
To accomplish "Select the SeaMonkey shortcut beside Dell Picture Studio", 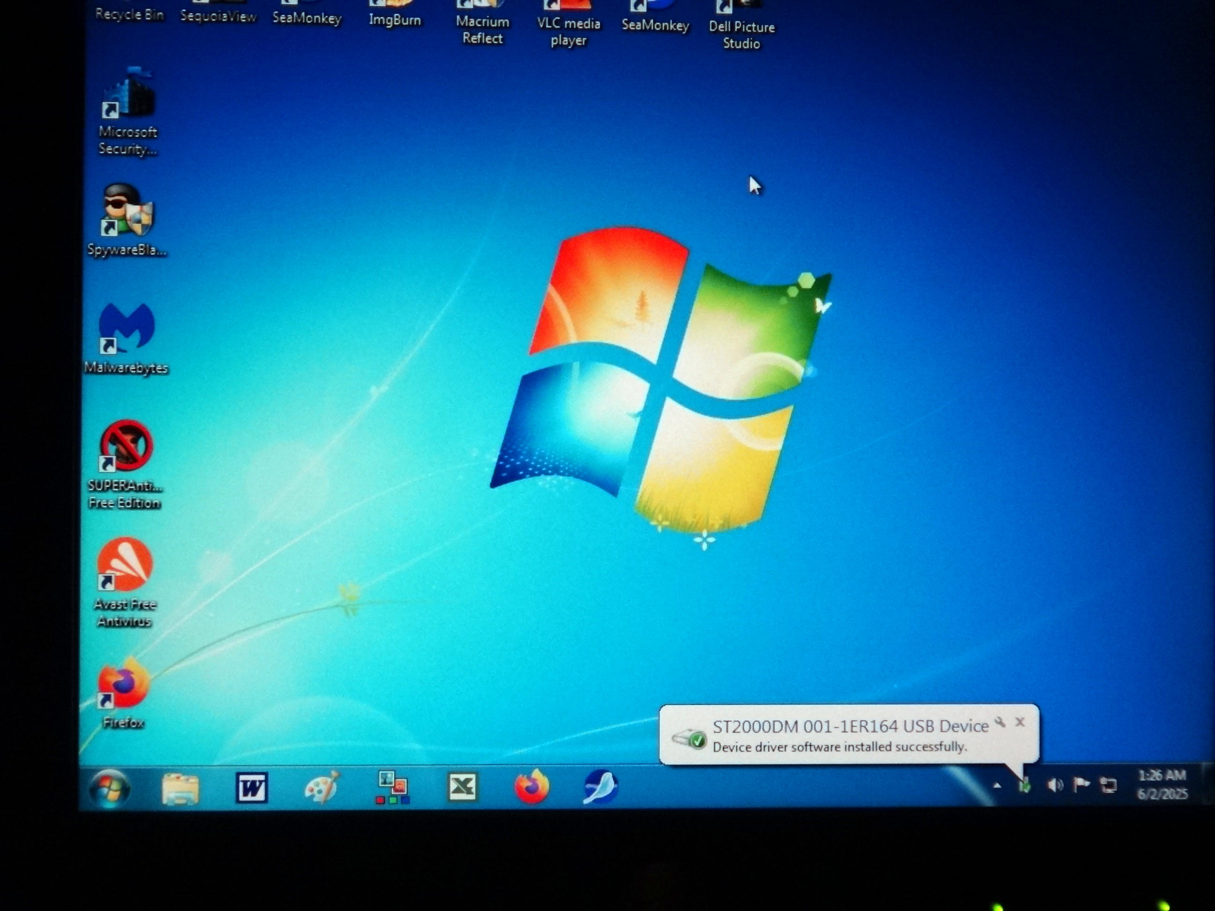I will click(655, 17).
